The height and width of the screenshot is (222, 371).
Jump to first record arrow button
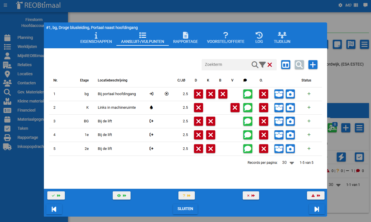click(x=54, y=209)
